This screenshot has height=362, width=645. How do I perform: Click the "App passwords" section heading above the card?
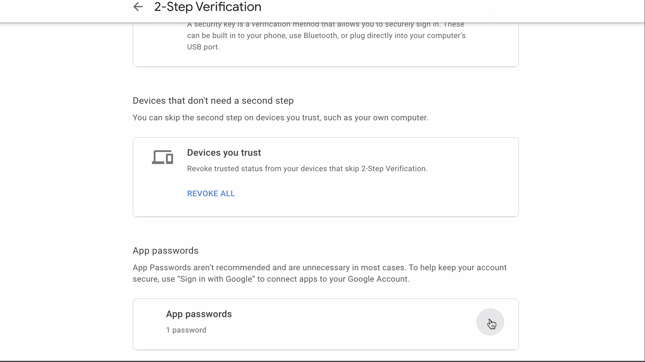[165, 251]
